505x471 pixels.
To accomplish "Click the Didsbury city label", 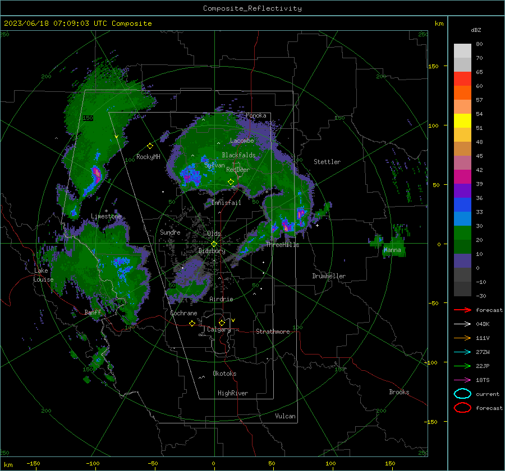I will pos(212,251).
